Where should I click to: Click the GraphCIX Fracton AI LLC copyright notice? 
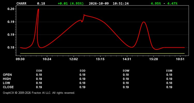tap(39, 93)
